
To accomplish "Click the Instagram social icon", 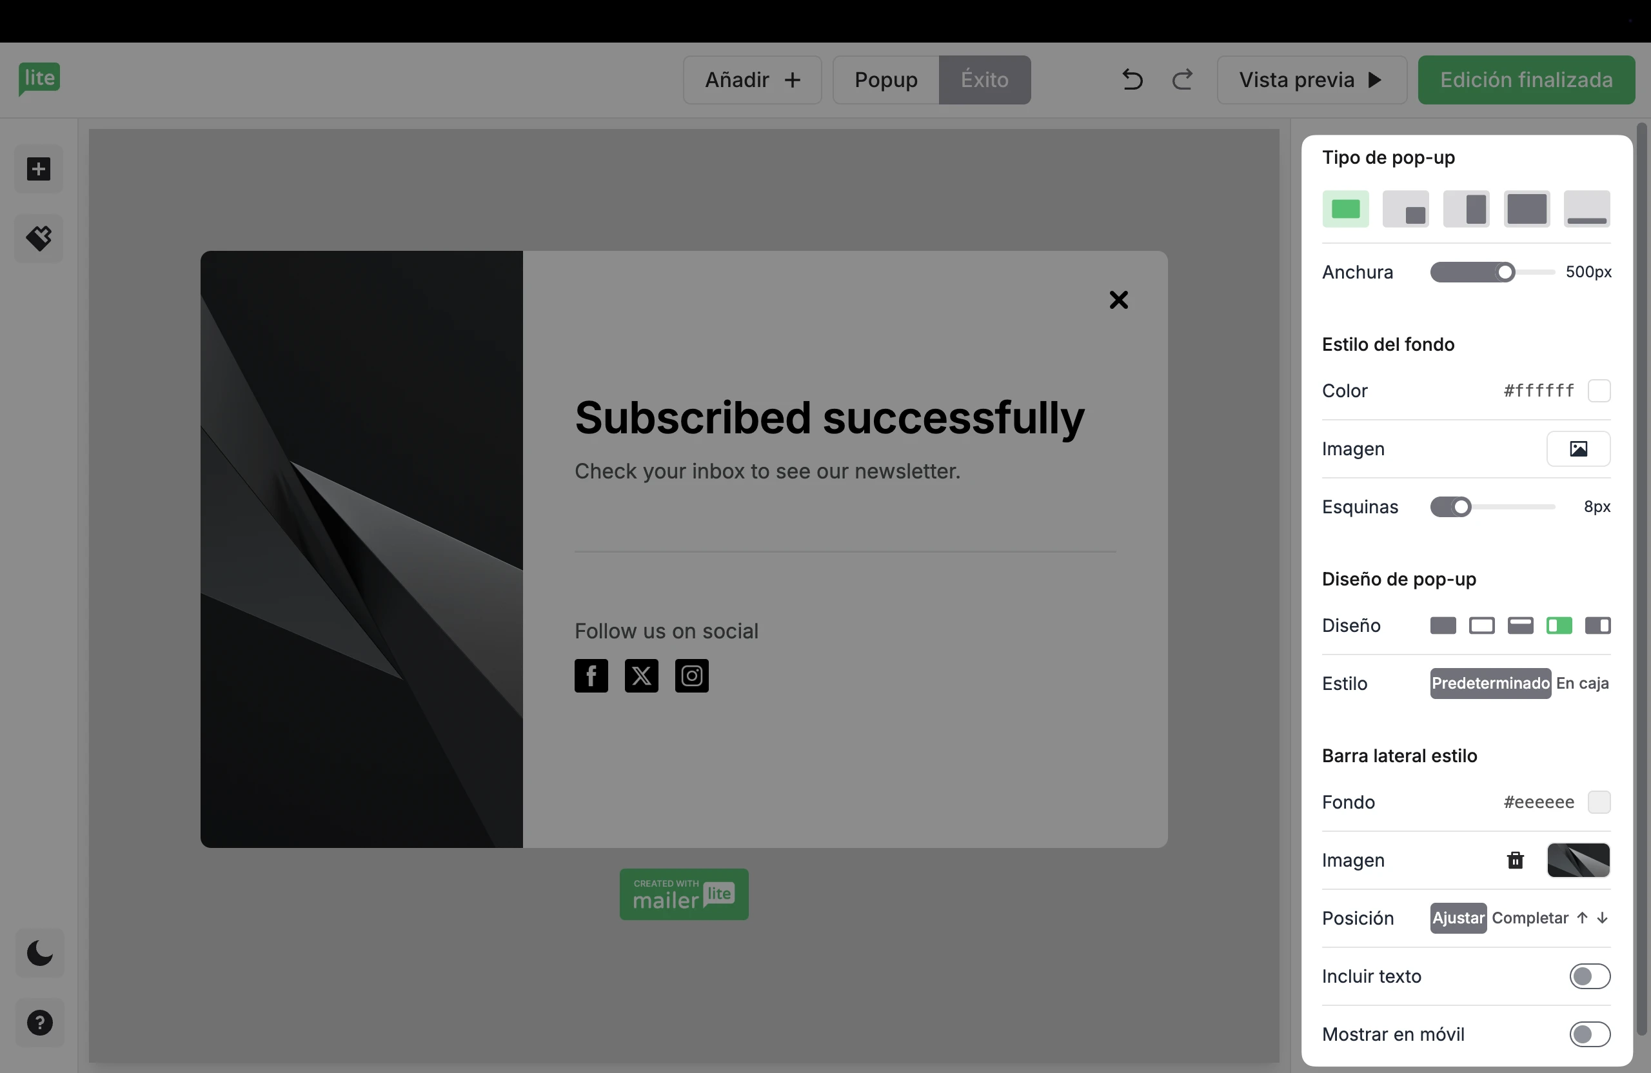I will pos(691,676).
